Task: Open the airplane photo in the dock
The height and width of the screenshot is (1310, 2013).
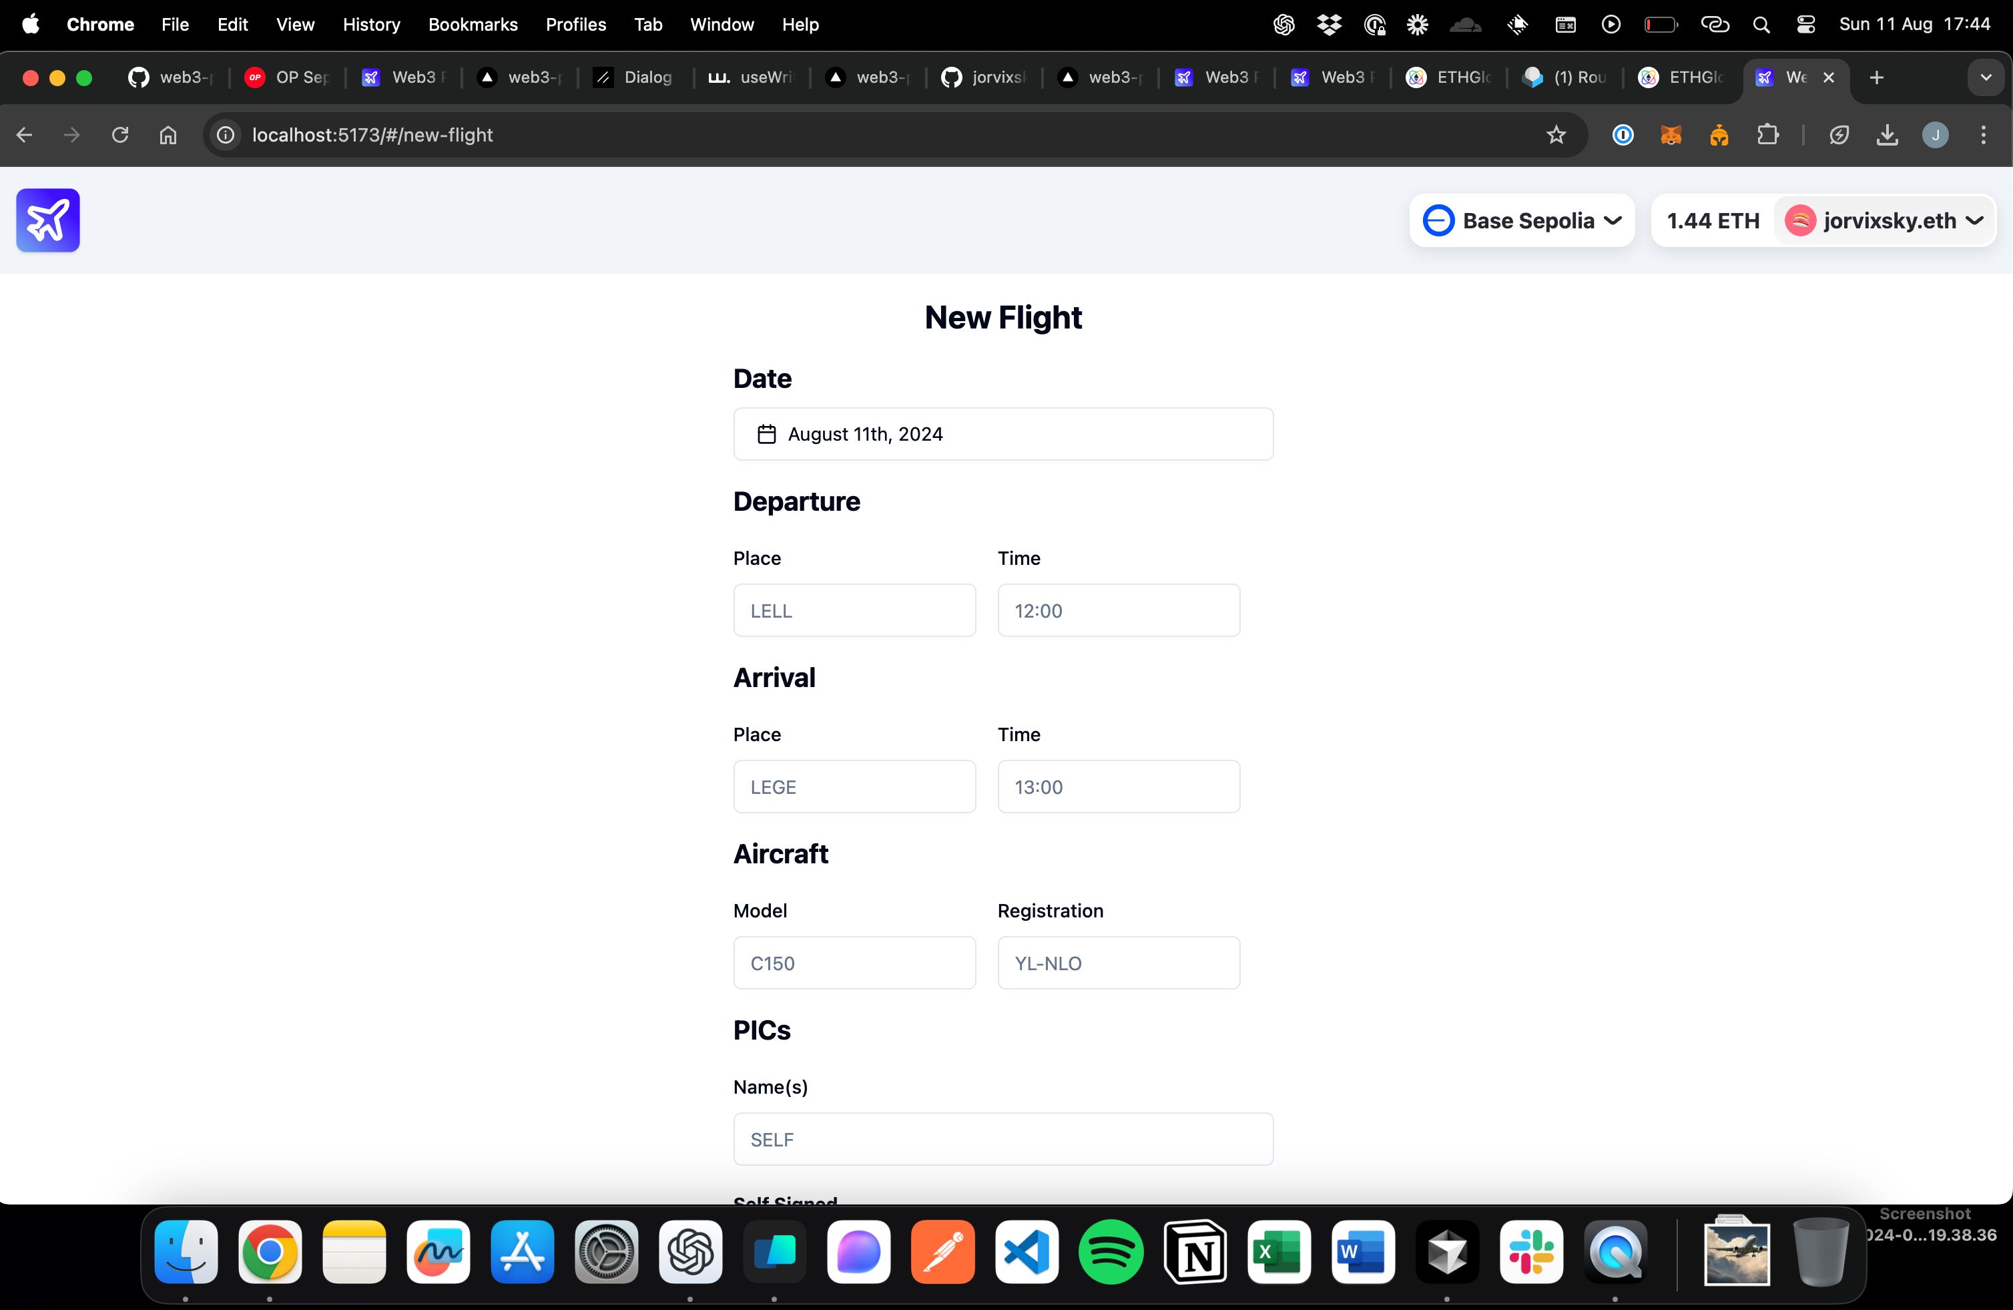Action: point(1737,1252)
